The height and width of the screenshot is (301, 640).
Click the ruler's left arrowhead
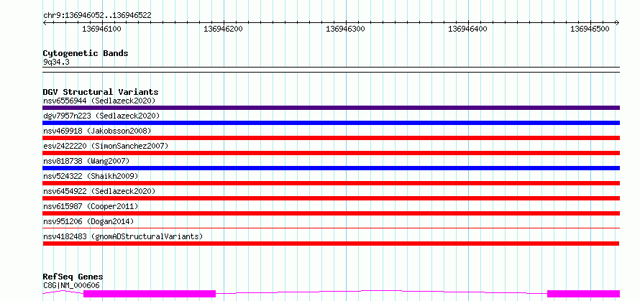(45, 23)
